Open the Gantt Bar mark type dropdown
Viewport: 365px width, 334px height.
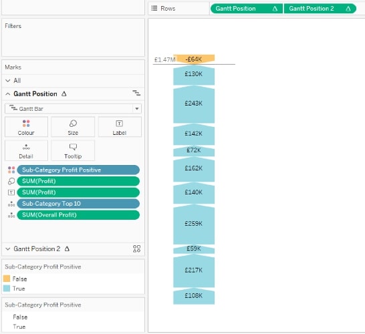point(73,109)
